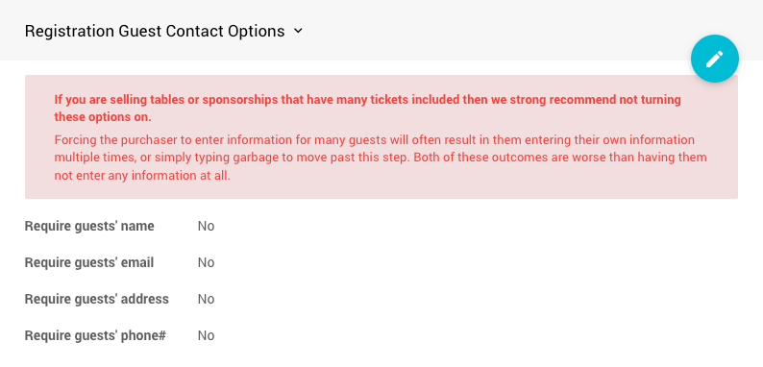
Task: Select the Require guests' email label
Action: [x=89, y=263]
